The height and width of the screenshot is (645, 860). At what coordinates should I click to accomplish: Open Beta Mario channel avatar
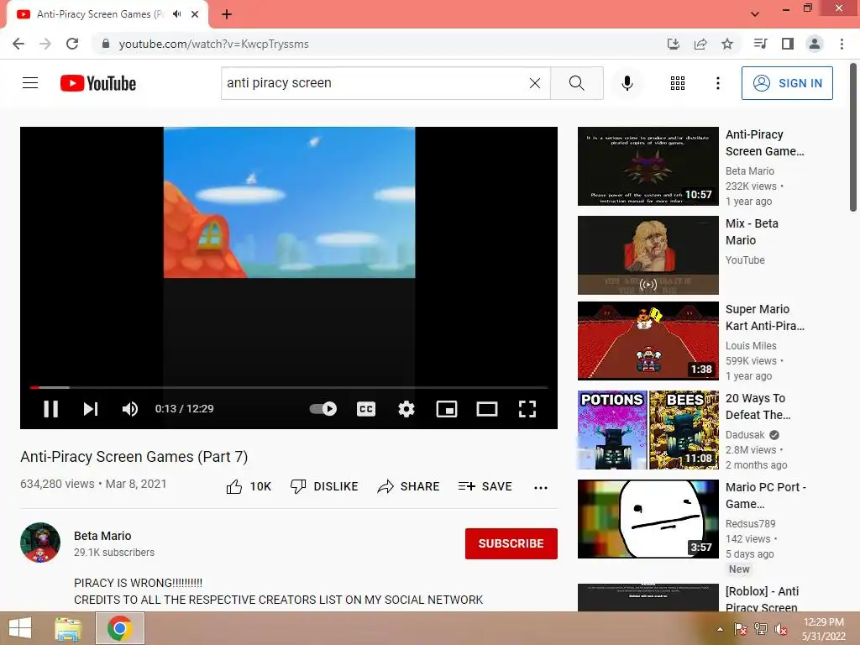click(x=40, y=543)
